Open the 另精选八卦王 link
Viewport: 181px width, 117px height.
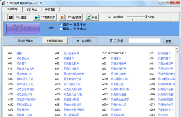(166, 105)
